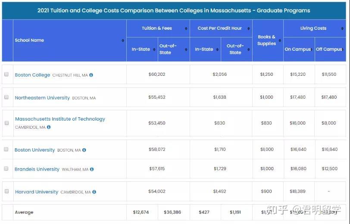350x224 pixels.
Task: Select Northeastern tuition value $55,452
Action: coord(157,97)
